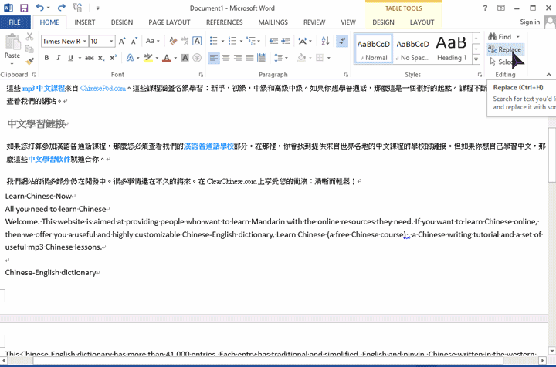The image size is (556, 367).
Task: Expand the borders dropdown arrow
Action: coord(329,58)
